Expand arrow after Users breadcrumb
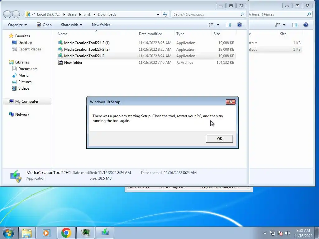319x239 pixels. 80,14
